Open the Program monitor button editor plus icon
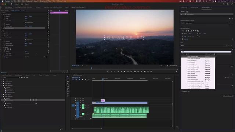Image resolution: width=235 pixels, height=132 pixels. point(176,72)
